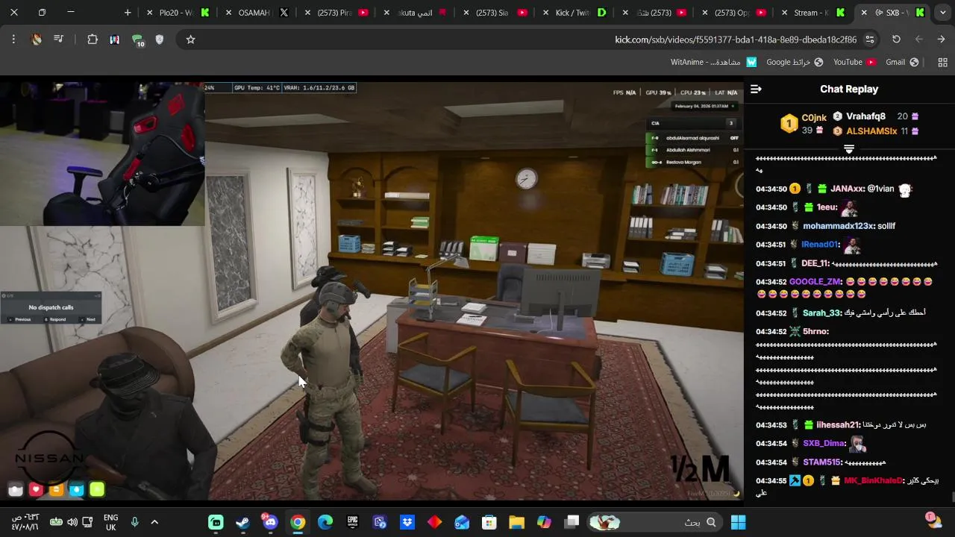This screenshot has width=955, height=537.
Task: Open Vrahafq8 in the leaderboard
Action: (x=865, y=116)
